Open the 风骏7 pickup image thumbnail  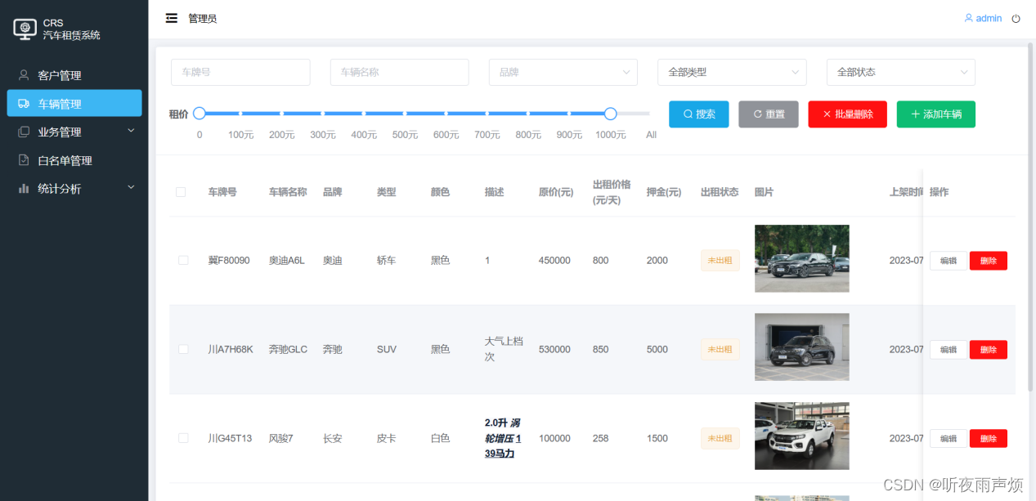point(801,436)
